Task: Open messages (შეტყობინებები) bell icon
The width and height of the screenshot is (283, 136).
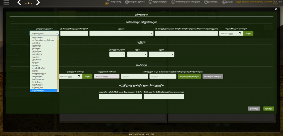Action: tap(150, 2)
